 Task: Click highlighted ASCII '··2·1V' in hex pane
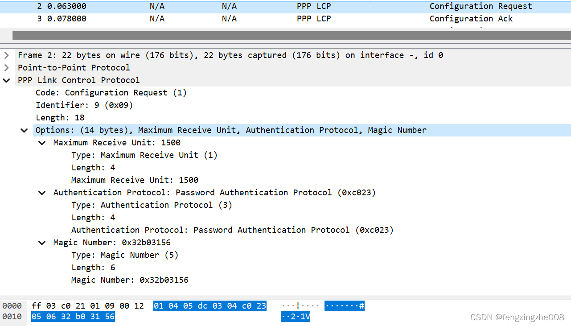point(296,317)
